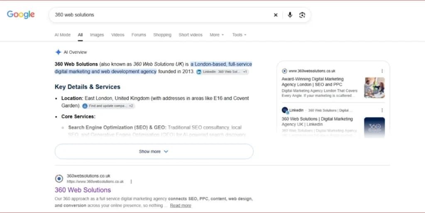Click the 'https://www.360websolutions.co.uk' URL under the result

pos(95,182)
